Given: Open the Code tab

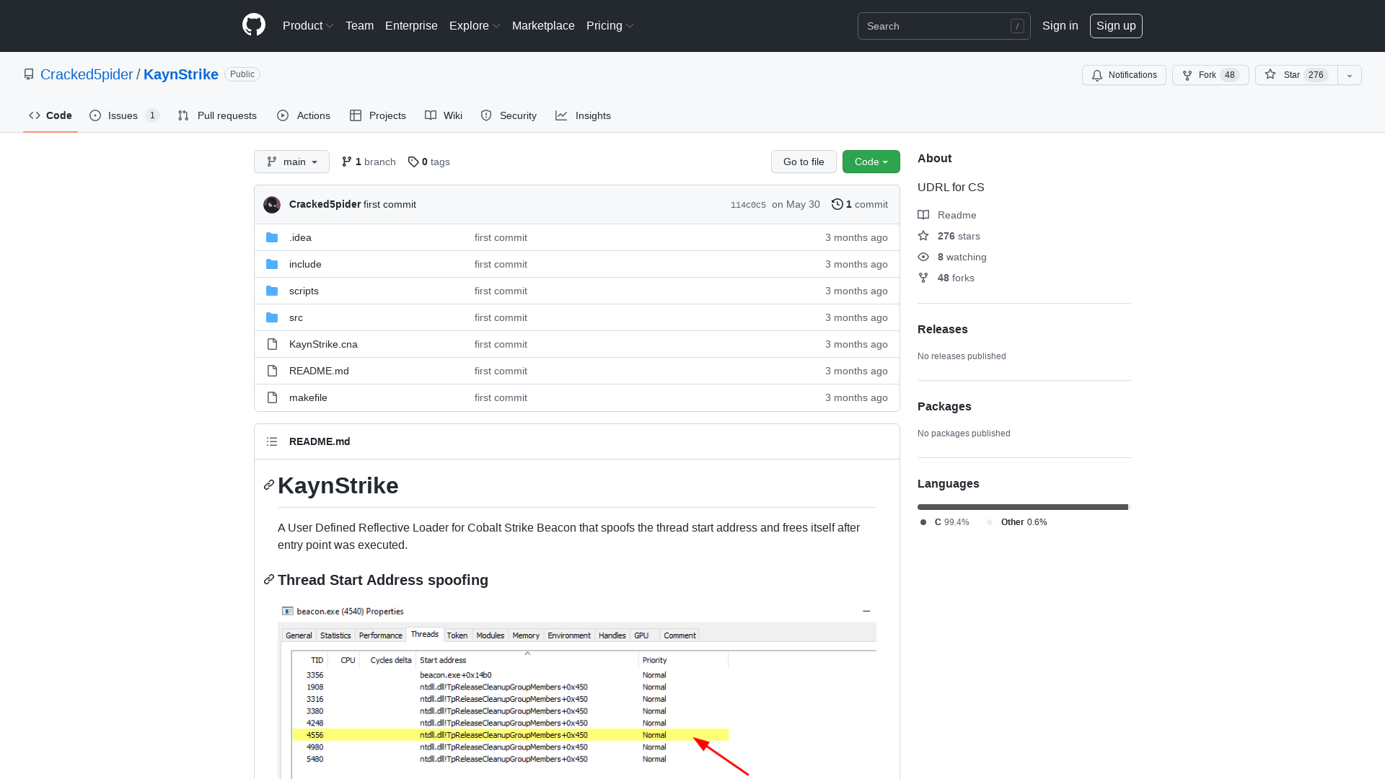Looking at the screenshot, I should [50, 115].
